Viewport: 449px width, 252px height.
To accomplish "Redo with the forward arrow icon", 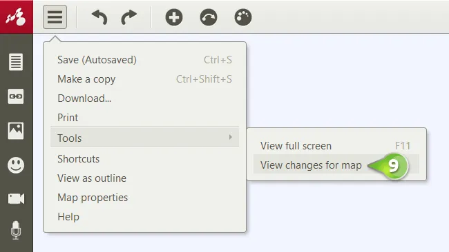I will pos(129,17).
